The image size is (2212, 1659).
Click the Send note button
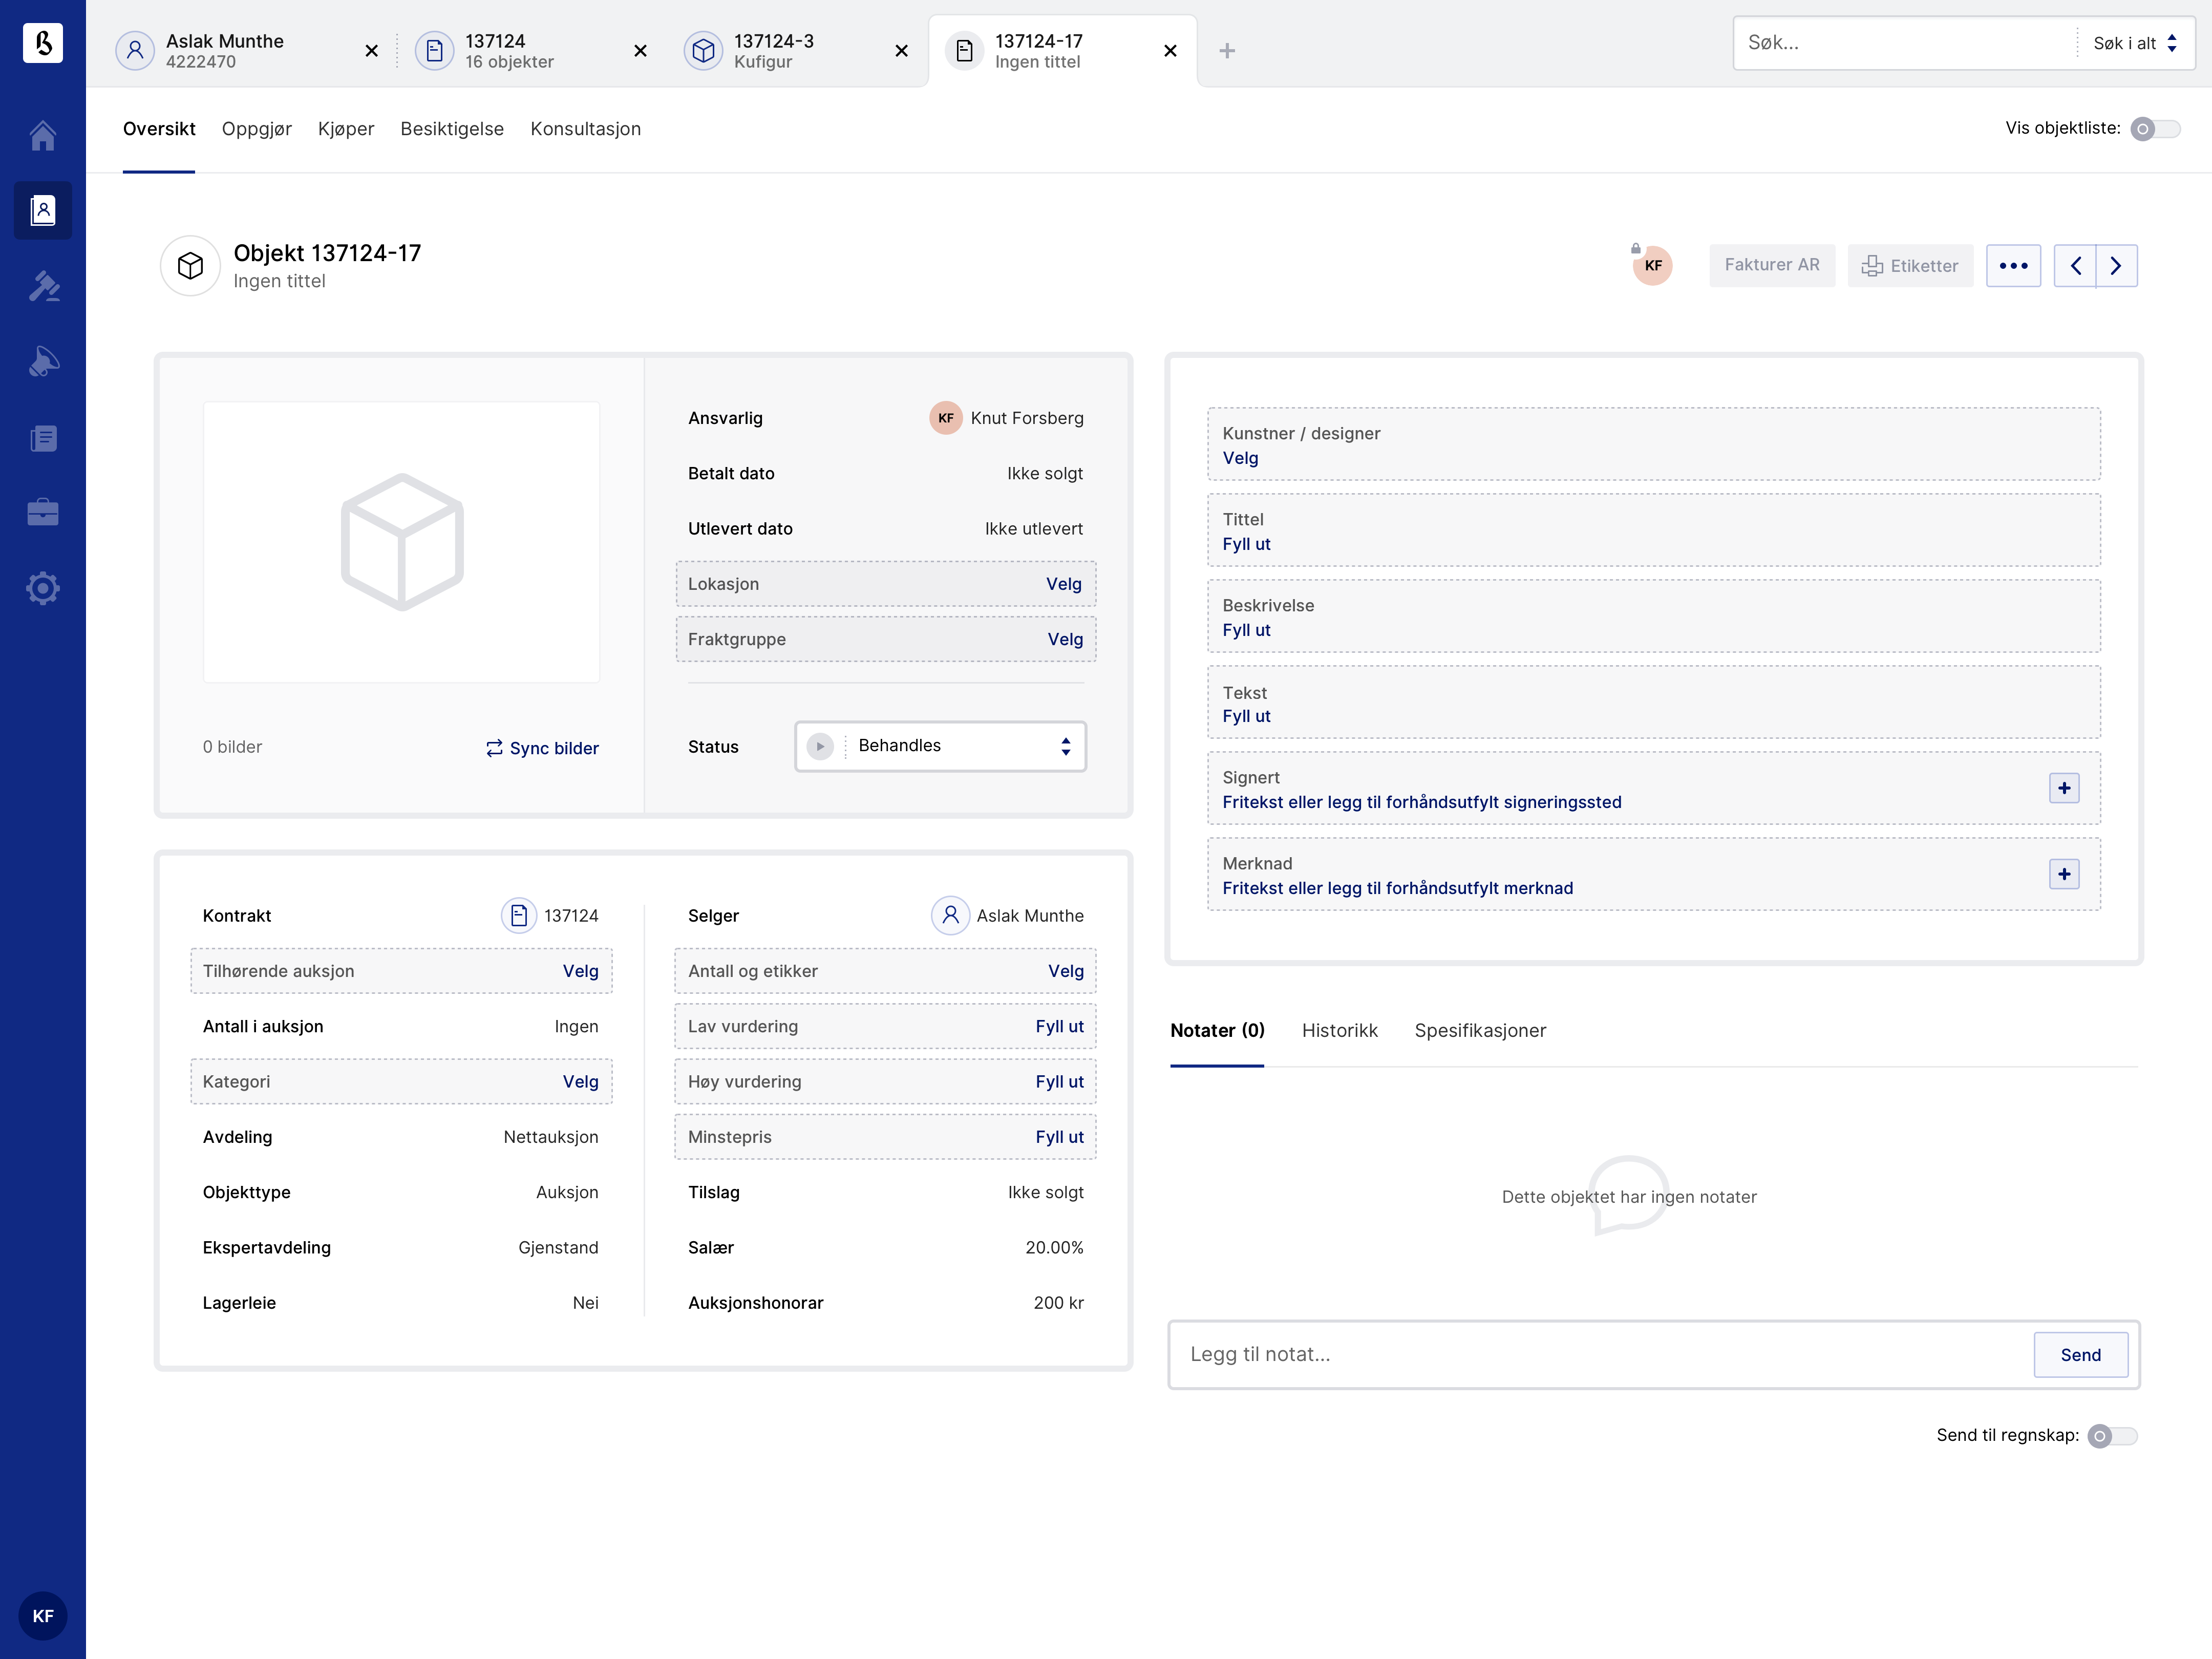coord(2080,1355)
